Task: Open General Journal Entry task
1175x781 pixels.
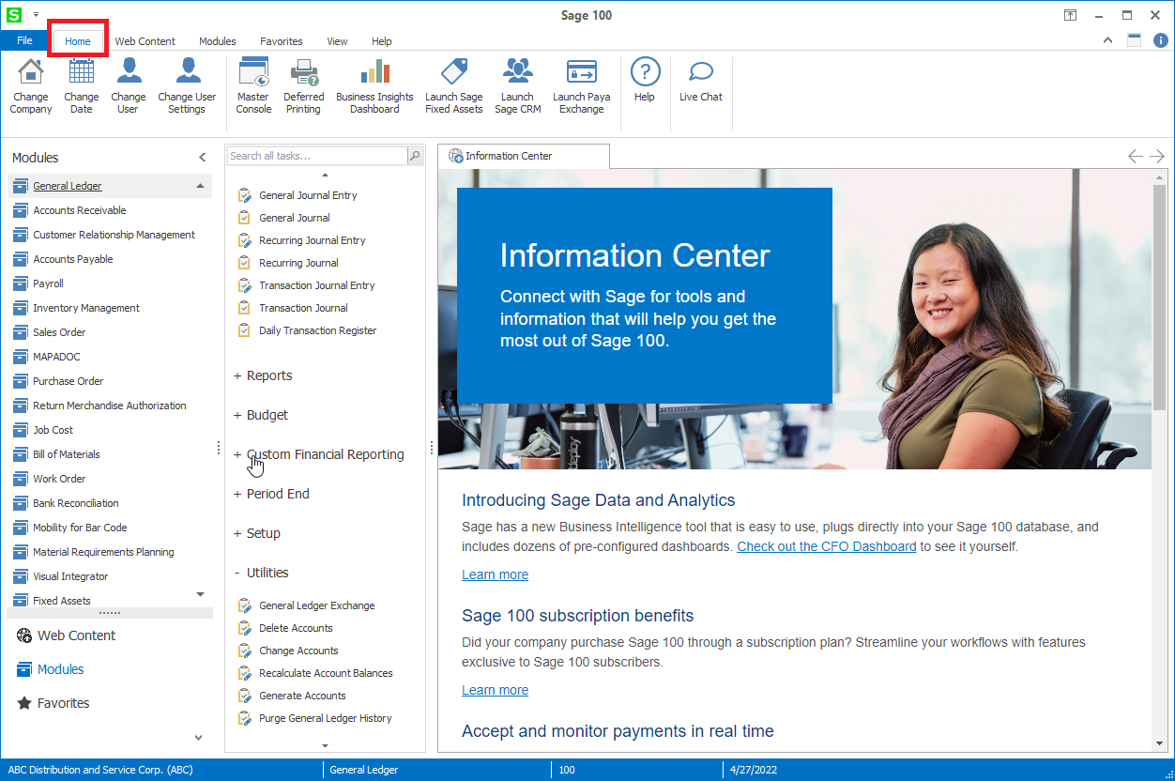Action: tap(308, 195)
